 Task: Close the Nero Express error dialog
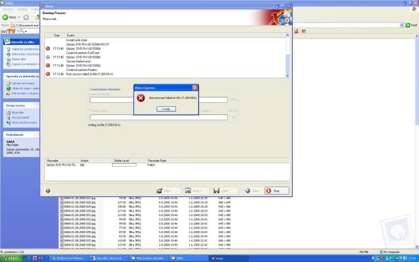tap(195, 88)
